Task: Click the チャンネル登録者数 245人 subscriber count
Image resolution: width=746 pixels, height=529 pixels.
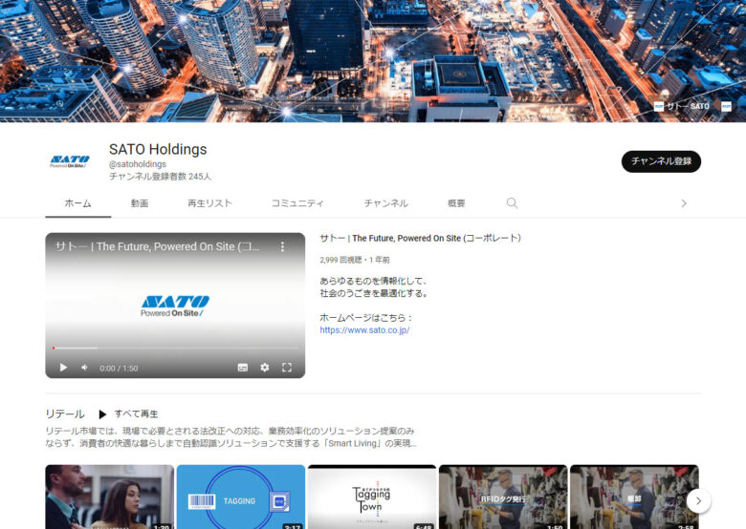Action: (x=160, y=177)
